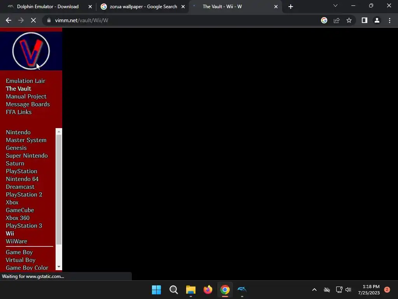Click the OneDrive cloud tray icon
This screenshot has height=299, width=398.
[327, 290]
